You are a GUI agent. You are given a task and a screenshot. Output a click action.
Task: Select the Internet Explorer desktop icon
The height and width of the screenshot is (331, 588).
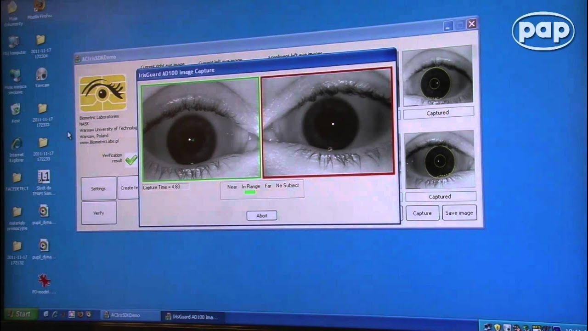pyautogui.click(x=17, y=149)
